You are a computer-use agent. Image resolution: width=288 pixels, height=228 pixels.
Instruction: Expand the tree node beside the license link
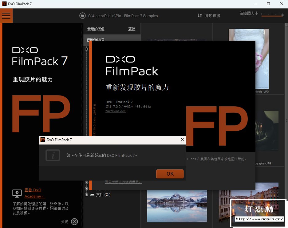[86, 183]
